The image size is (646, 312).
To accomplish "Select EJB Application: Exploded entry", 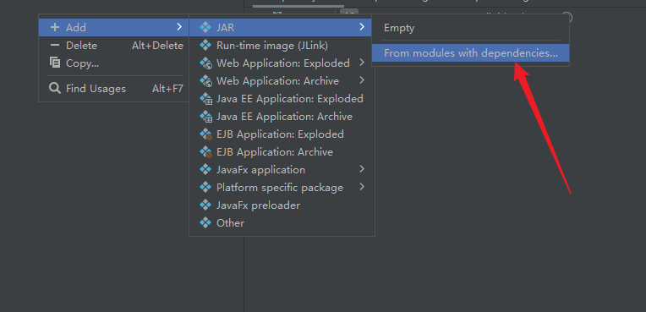I will tap(281, 134).
